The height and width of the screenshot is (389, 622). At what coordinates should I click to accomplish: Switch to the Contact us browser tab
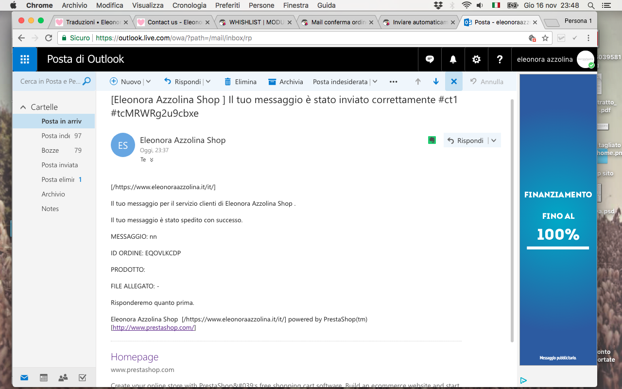click(x=173, y=22)
